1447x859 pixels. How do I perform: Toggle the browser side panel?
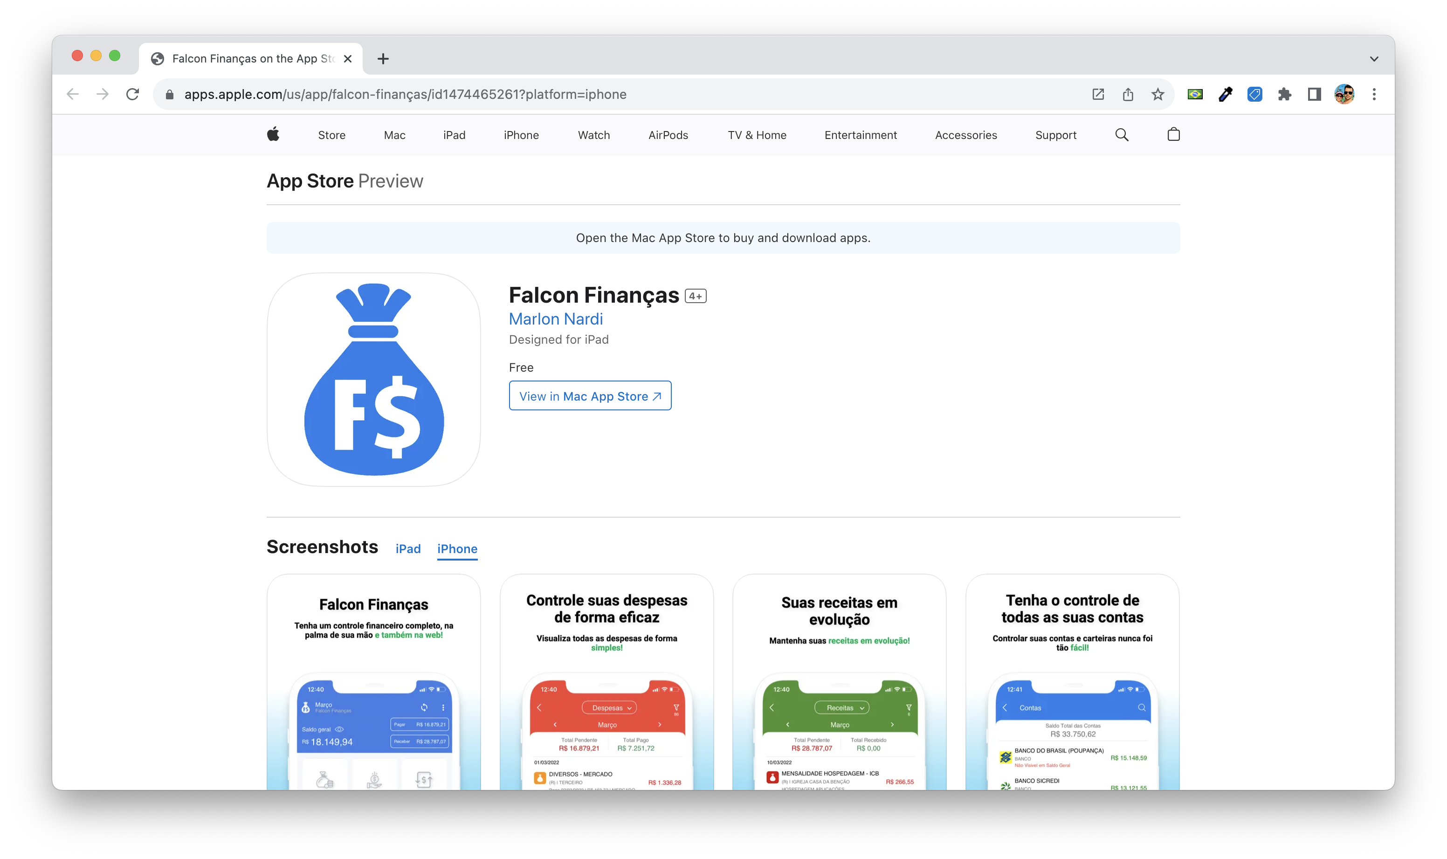(x=1314, y=94)
